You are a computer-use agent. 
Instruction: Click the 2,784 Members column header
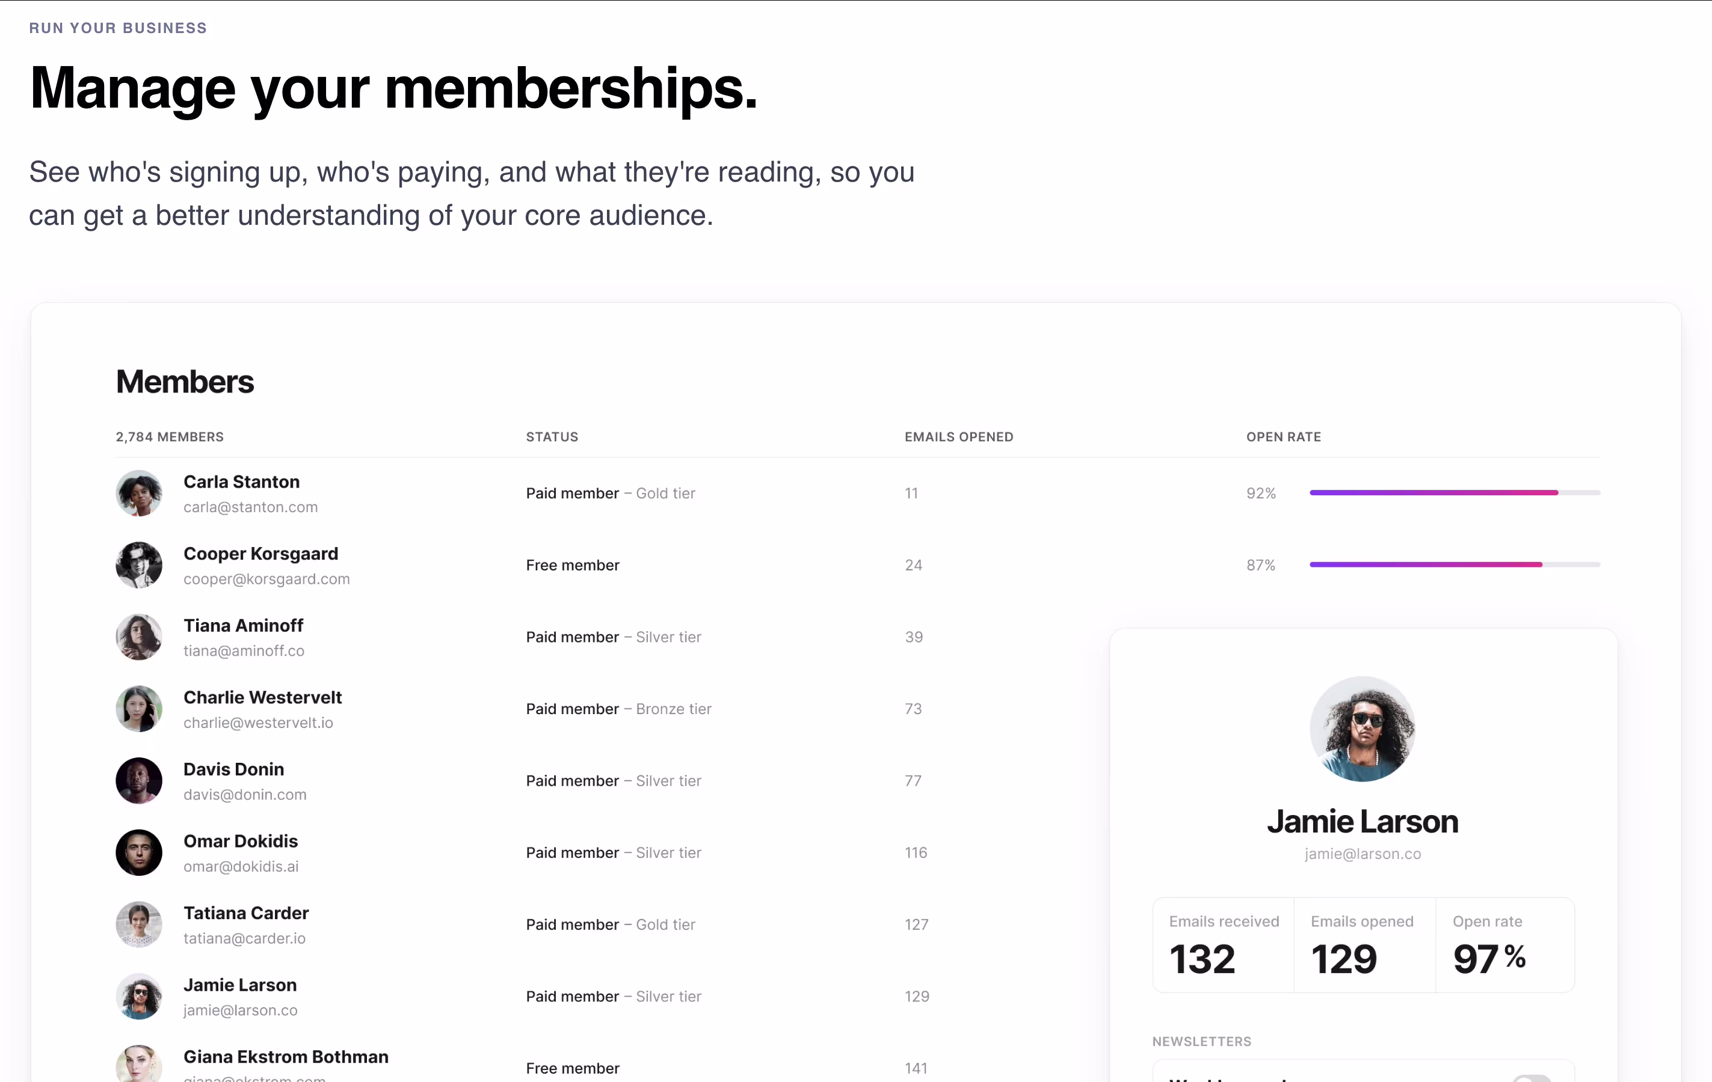[x=169, y=437]
